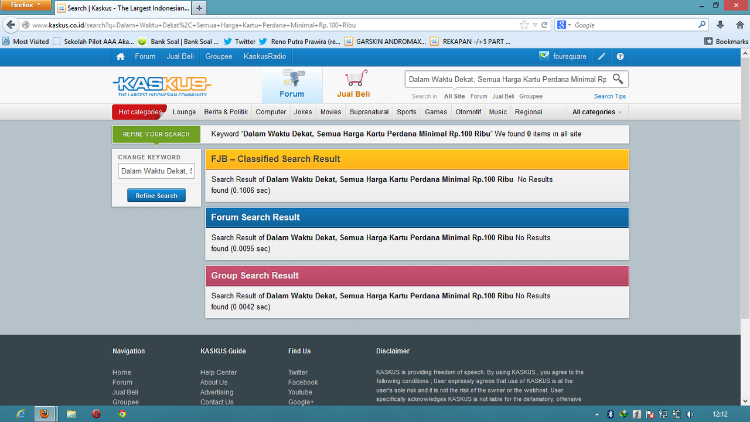Open the Firefox downloads arrow icon

pyautogui.click(x=721, y=25)
